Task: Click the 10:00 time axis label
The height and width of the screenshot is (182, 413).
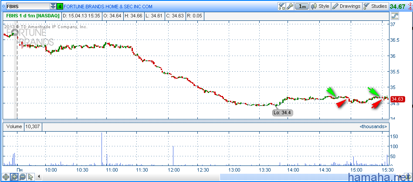Action: 51,170
